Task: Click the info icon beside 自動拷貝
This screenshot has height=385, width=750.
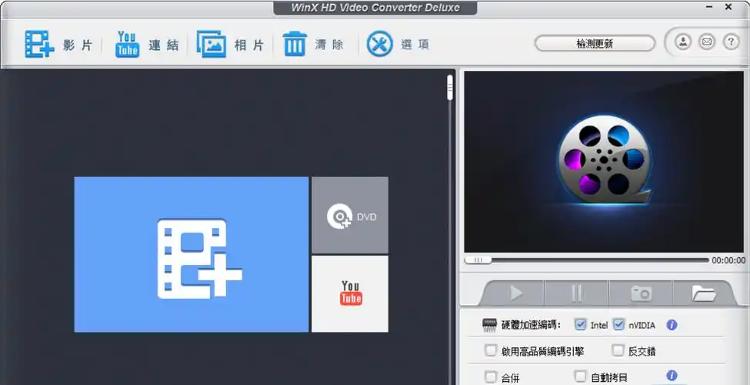Action: coord(672,376)
